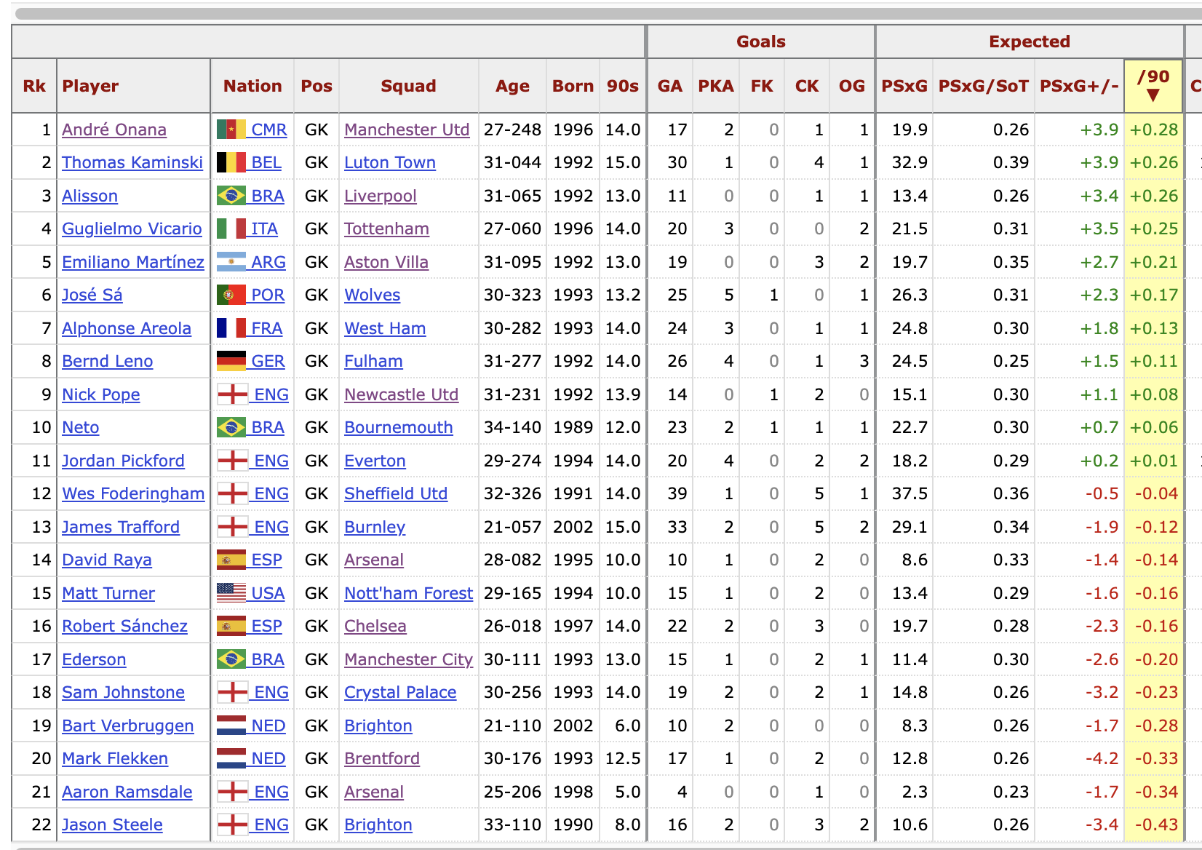Open Manchester Utd squad link
Screen dimensions: 1202x850
407,130
